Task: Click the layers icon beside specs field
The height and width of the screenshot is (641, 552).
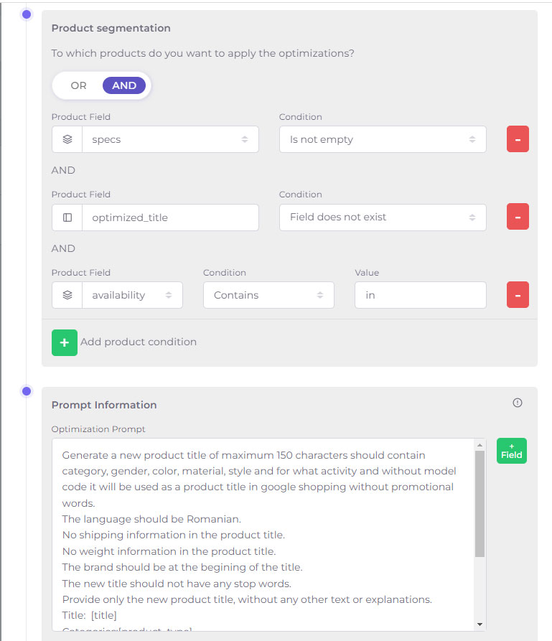Action: pyautogui.click(x=67, y=139)
